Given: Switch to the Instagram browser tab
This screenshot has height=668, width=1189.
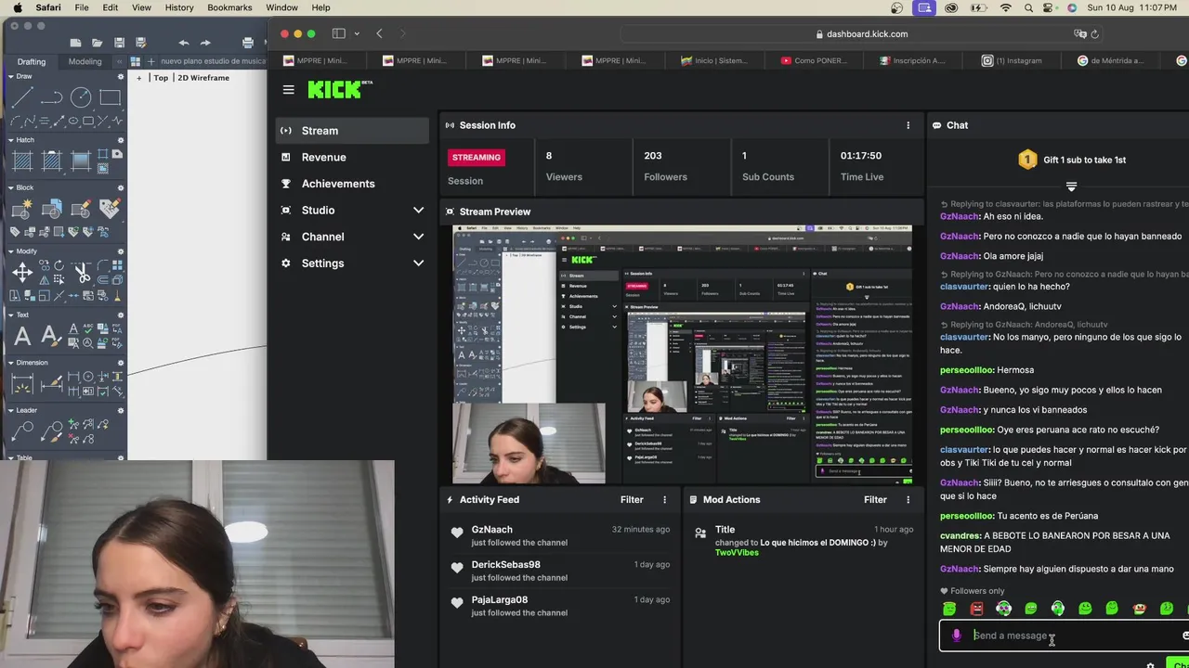Looking at the screenshot, I should [1012, 60].
